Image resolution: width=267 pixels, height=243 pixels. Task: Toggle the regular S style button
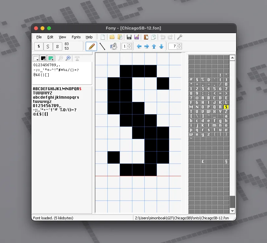coord(48,46)
